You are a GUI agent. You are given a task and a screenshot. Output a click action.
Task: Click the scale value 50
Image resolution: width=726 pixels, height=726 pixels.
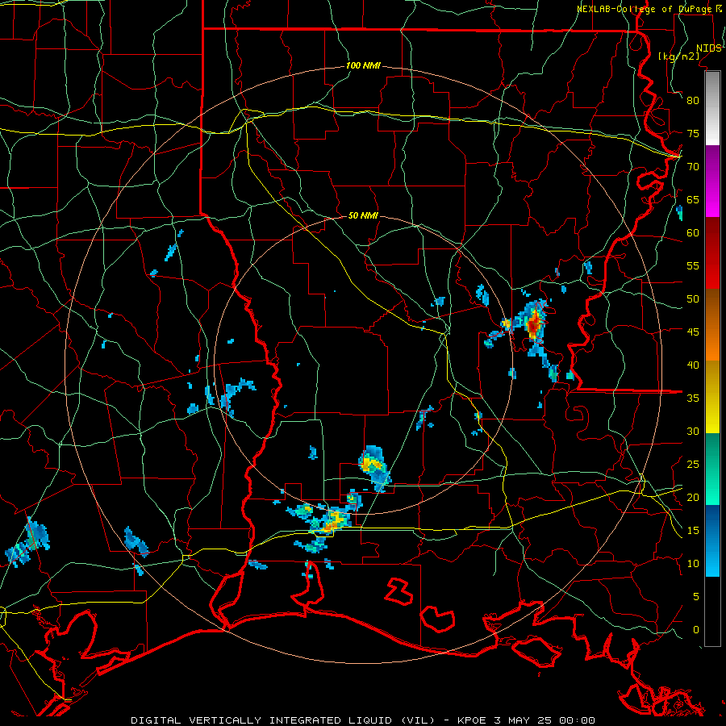pos(693,299)
